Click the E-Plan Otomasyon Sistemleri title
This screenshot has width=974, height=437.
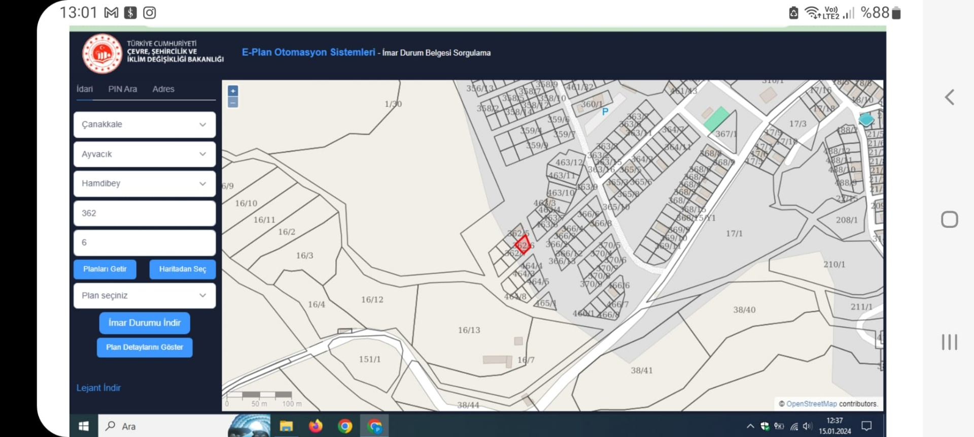pos(308,52)
